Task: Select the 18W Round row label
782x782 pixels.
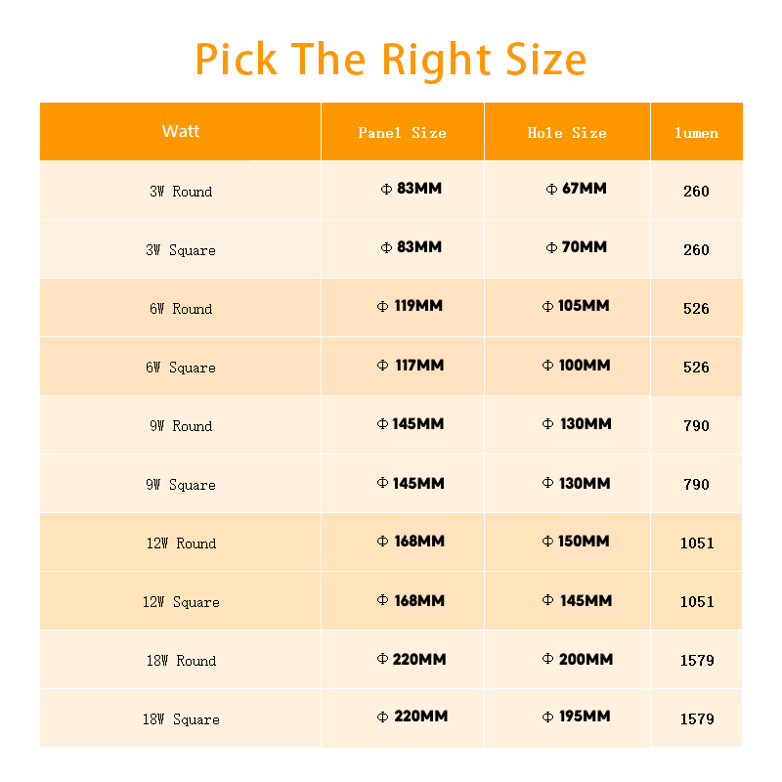Action: pyautogui.click(x=181, y=661)
